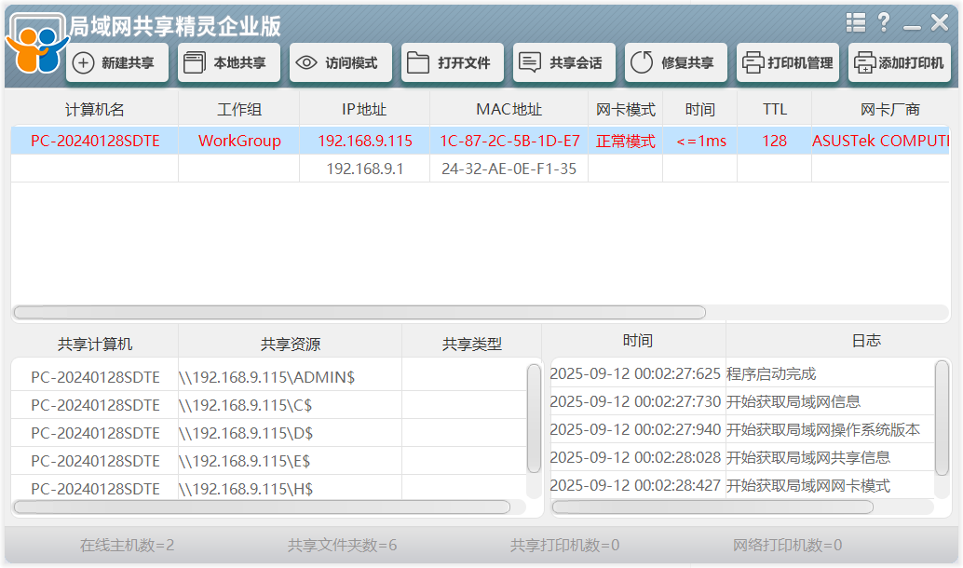This screenshot has height=568, width=963.
Task: Click the IP地址 column header
Action: (364, 110)
